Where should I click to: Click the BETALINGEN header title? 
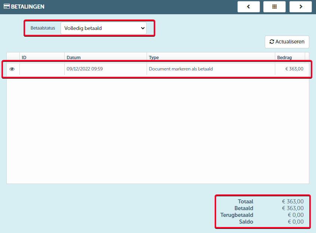click(x=28, y=7)
